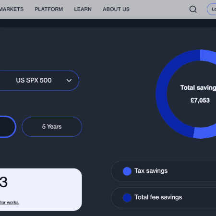Click the £7,053 total savings value
Image resolution: width=216 pixels, height=216 pixels.
pos(200,100)
